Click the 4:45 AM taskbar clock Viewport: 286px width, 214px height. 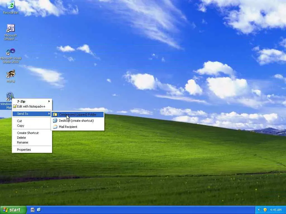276,210
